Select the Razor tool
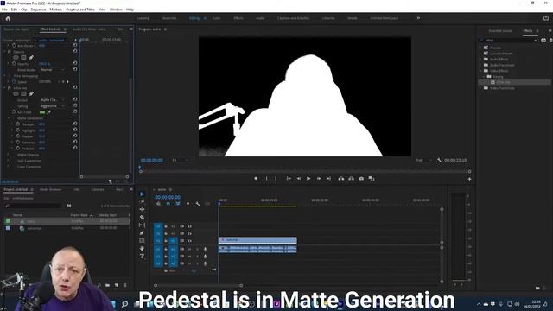 tap(142, 217)
